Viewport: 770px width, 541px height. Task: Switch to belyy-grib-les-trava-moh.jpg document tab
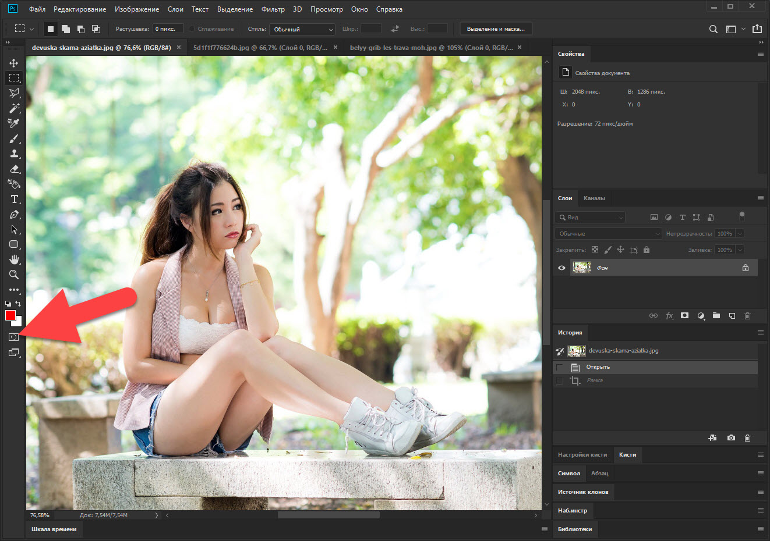tap(432, 48)
